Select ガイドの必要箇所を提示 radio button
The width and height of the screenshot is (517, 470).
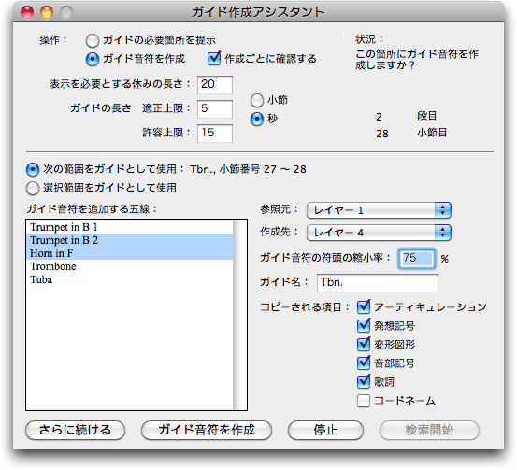click(93, 41)
